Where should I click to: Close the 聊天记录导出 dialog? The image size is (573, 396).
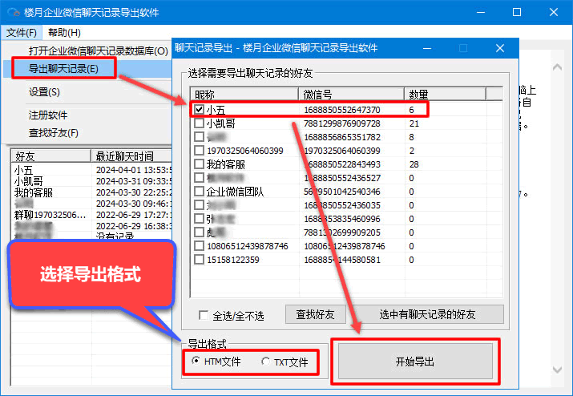tap(500, 48)
